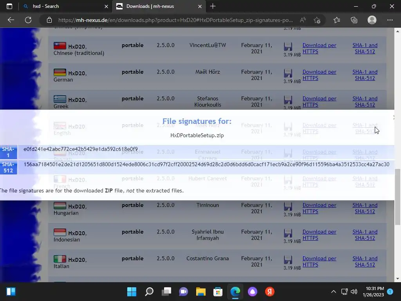Download Italian HxD per HTTPS
The image size is (401, 301).
click(x=320, y=261)
